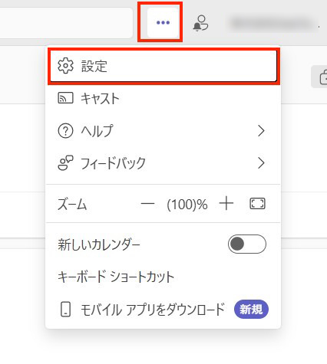
Task: Toggle the 新しいカレンダー switch
Action: [x=247, y=244]
